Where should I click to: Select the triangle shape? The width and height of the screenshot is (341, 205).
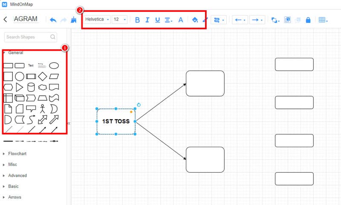click(x=19, y=87)
